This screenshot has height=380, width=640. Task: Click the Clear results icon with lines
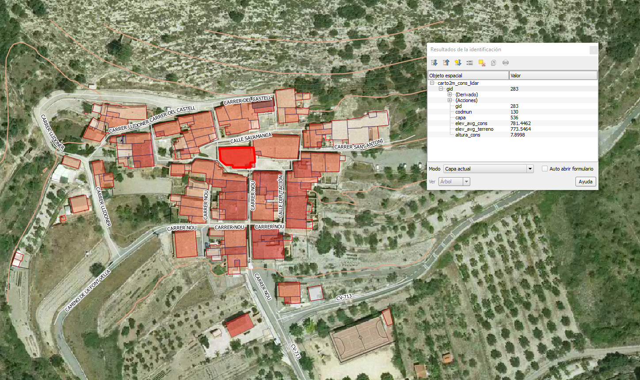coord(470,63)
